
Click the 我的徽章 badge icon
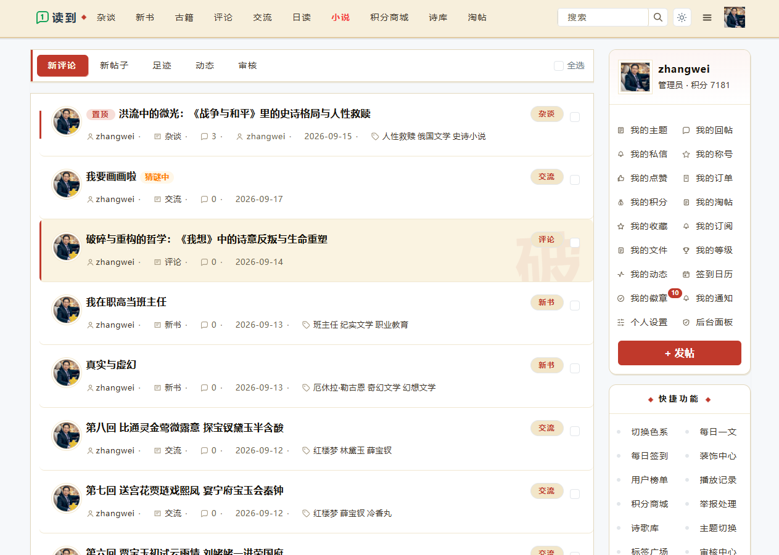pyautogui.click(x=621, y=298)
